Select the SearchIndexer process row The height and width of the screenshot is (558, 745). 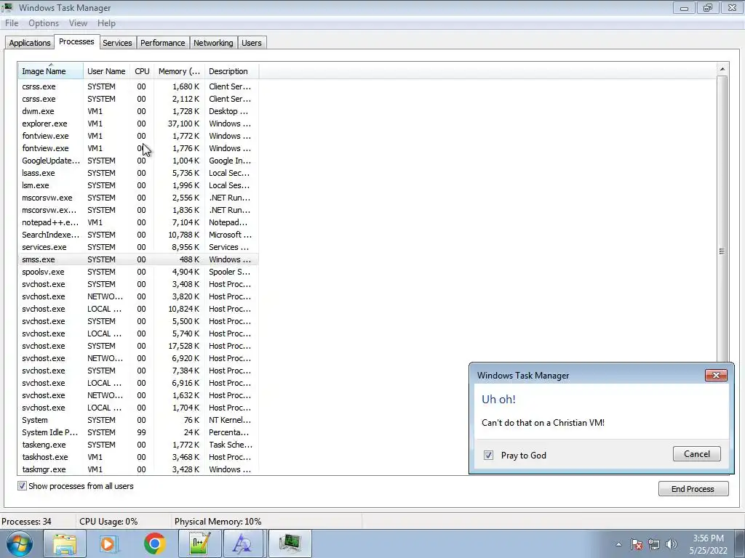[x=138, y=235]
